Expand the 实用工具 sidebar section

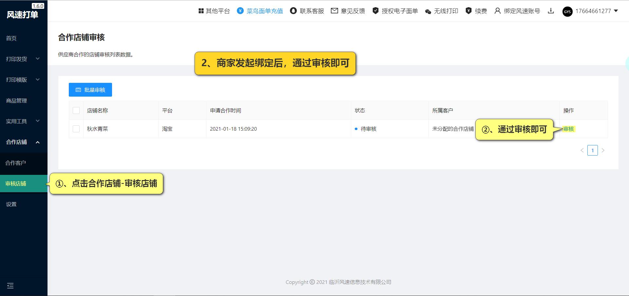pos(20,121)
